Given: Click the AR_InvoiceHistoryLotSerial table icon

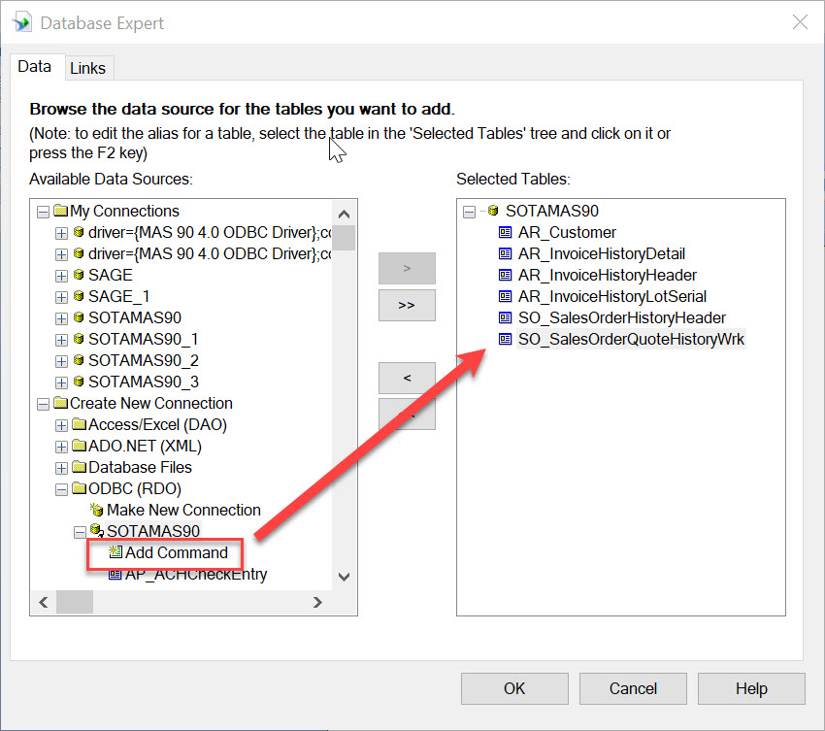Looking at the screenshot, I should [x=505, y=296].
